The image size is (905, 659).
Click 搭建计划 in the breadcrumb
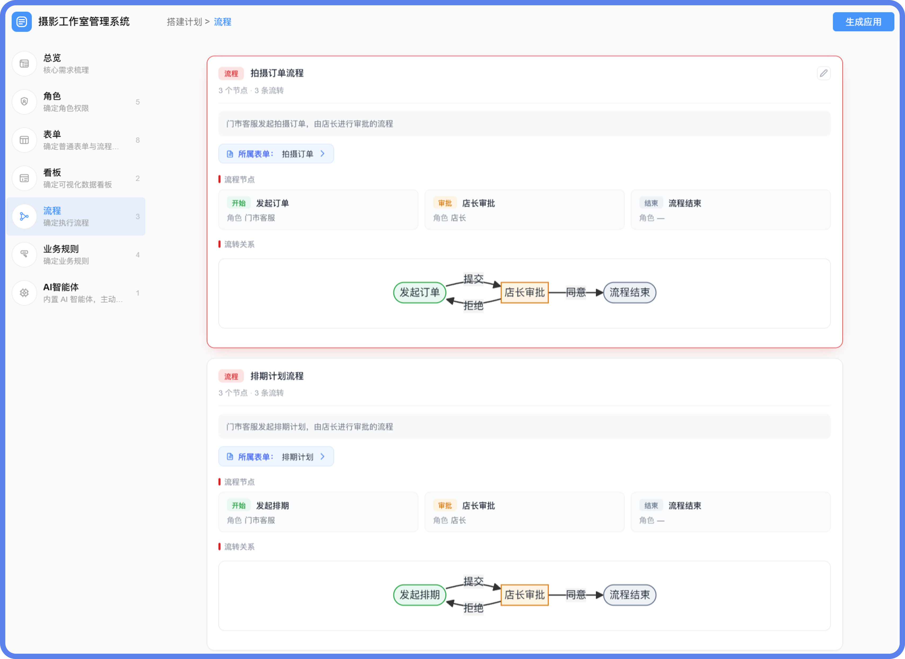click(x=184, y=21)
